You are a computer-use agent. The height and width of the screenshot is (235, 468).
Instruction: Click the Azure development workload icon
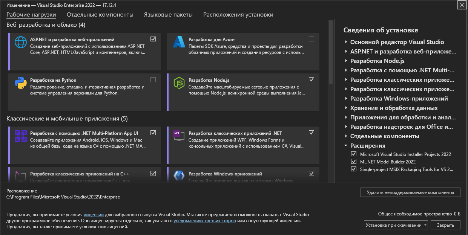[x=179, y=42]
